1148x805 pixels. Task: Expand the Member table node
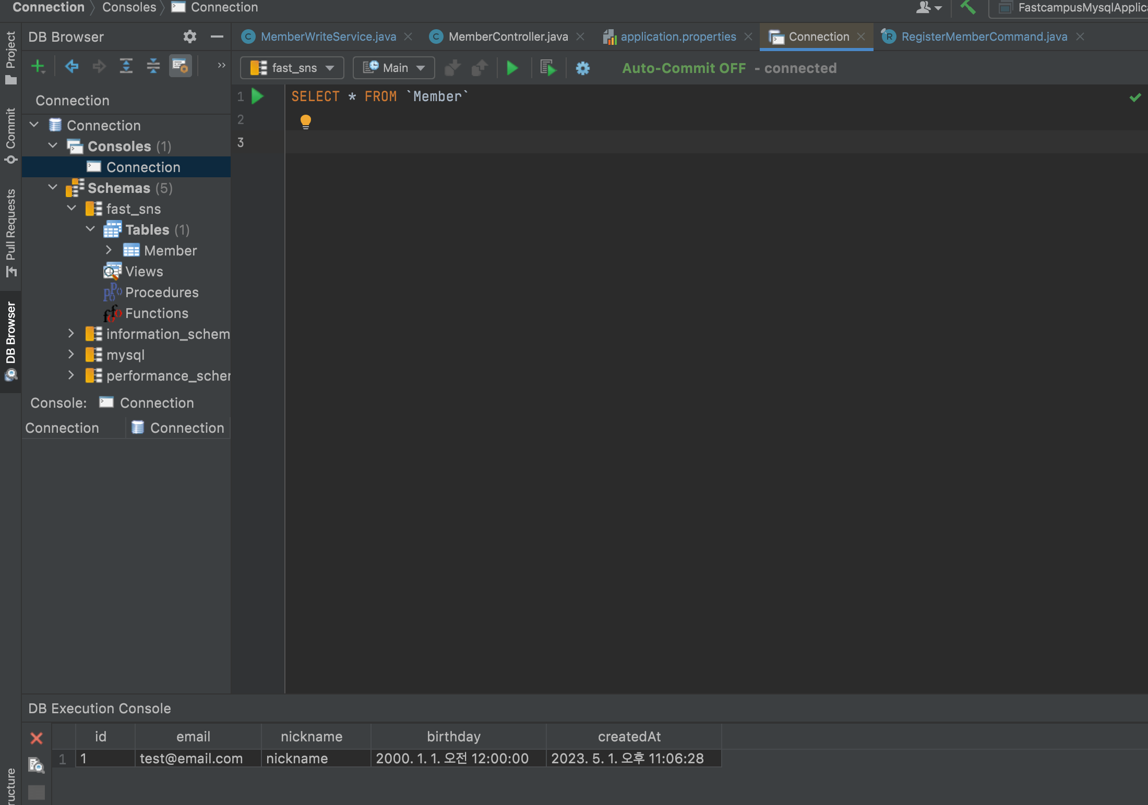109,250
